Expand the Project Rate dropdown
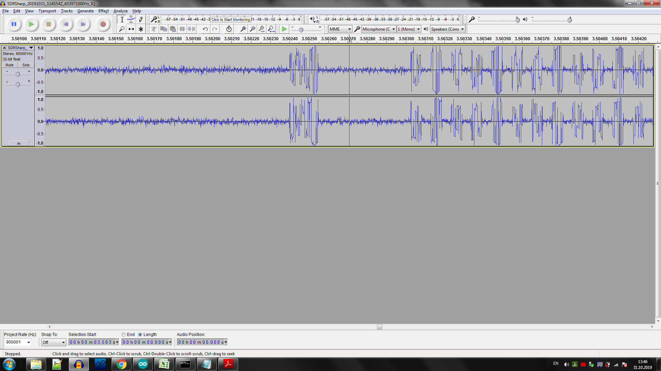 pyautogui.click(x=29, y=342)
